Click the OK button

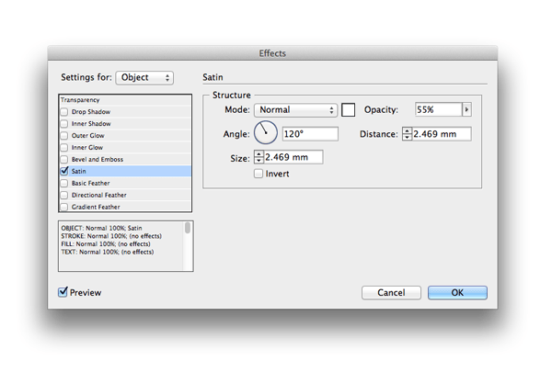point(457,292)
